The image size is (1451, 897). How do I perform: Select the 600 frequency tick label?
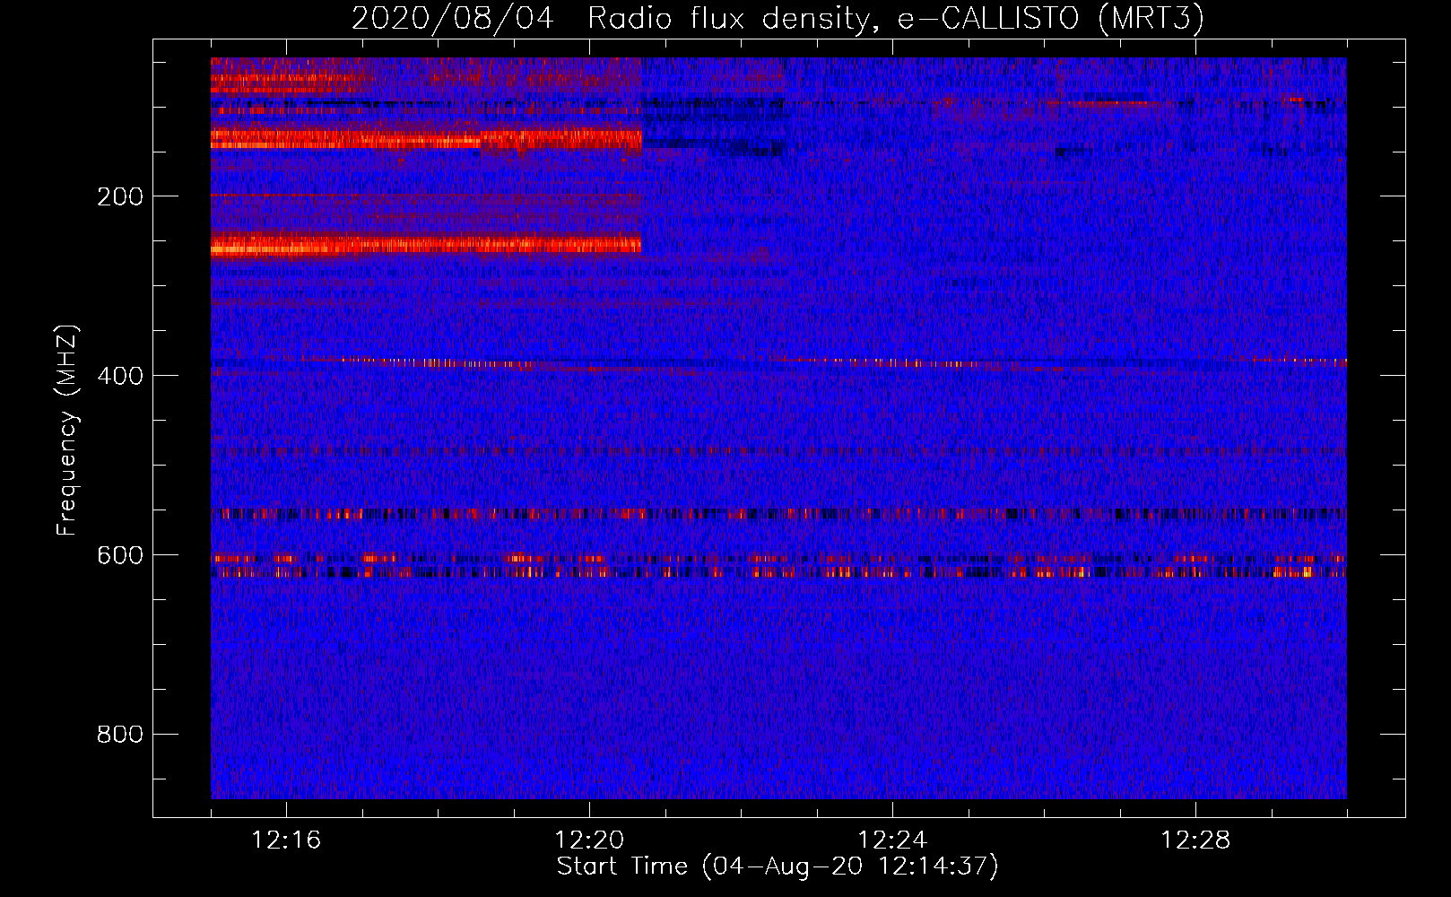coord(120,555)
